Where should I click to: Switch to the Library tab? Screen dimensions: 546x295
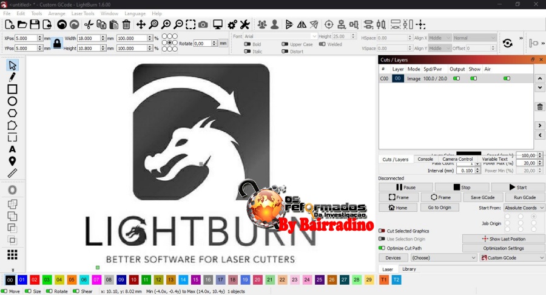click(409, 269)
